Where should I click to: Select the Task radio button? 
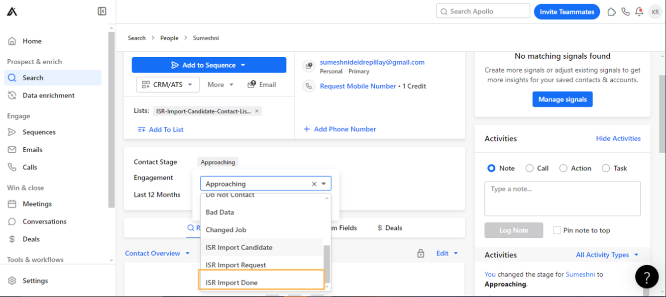point(606,168)
